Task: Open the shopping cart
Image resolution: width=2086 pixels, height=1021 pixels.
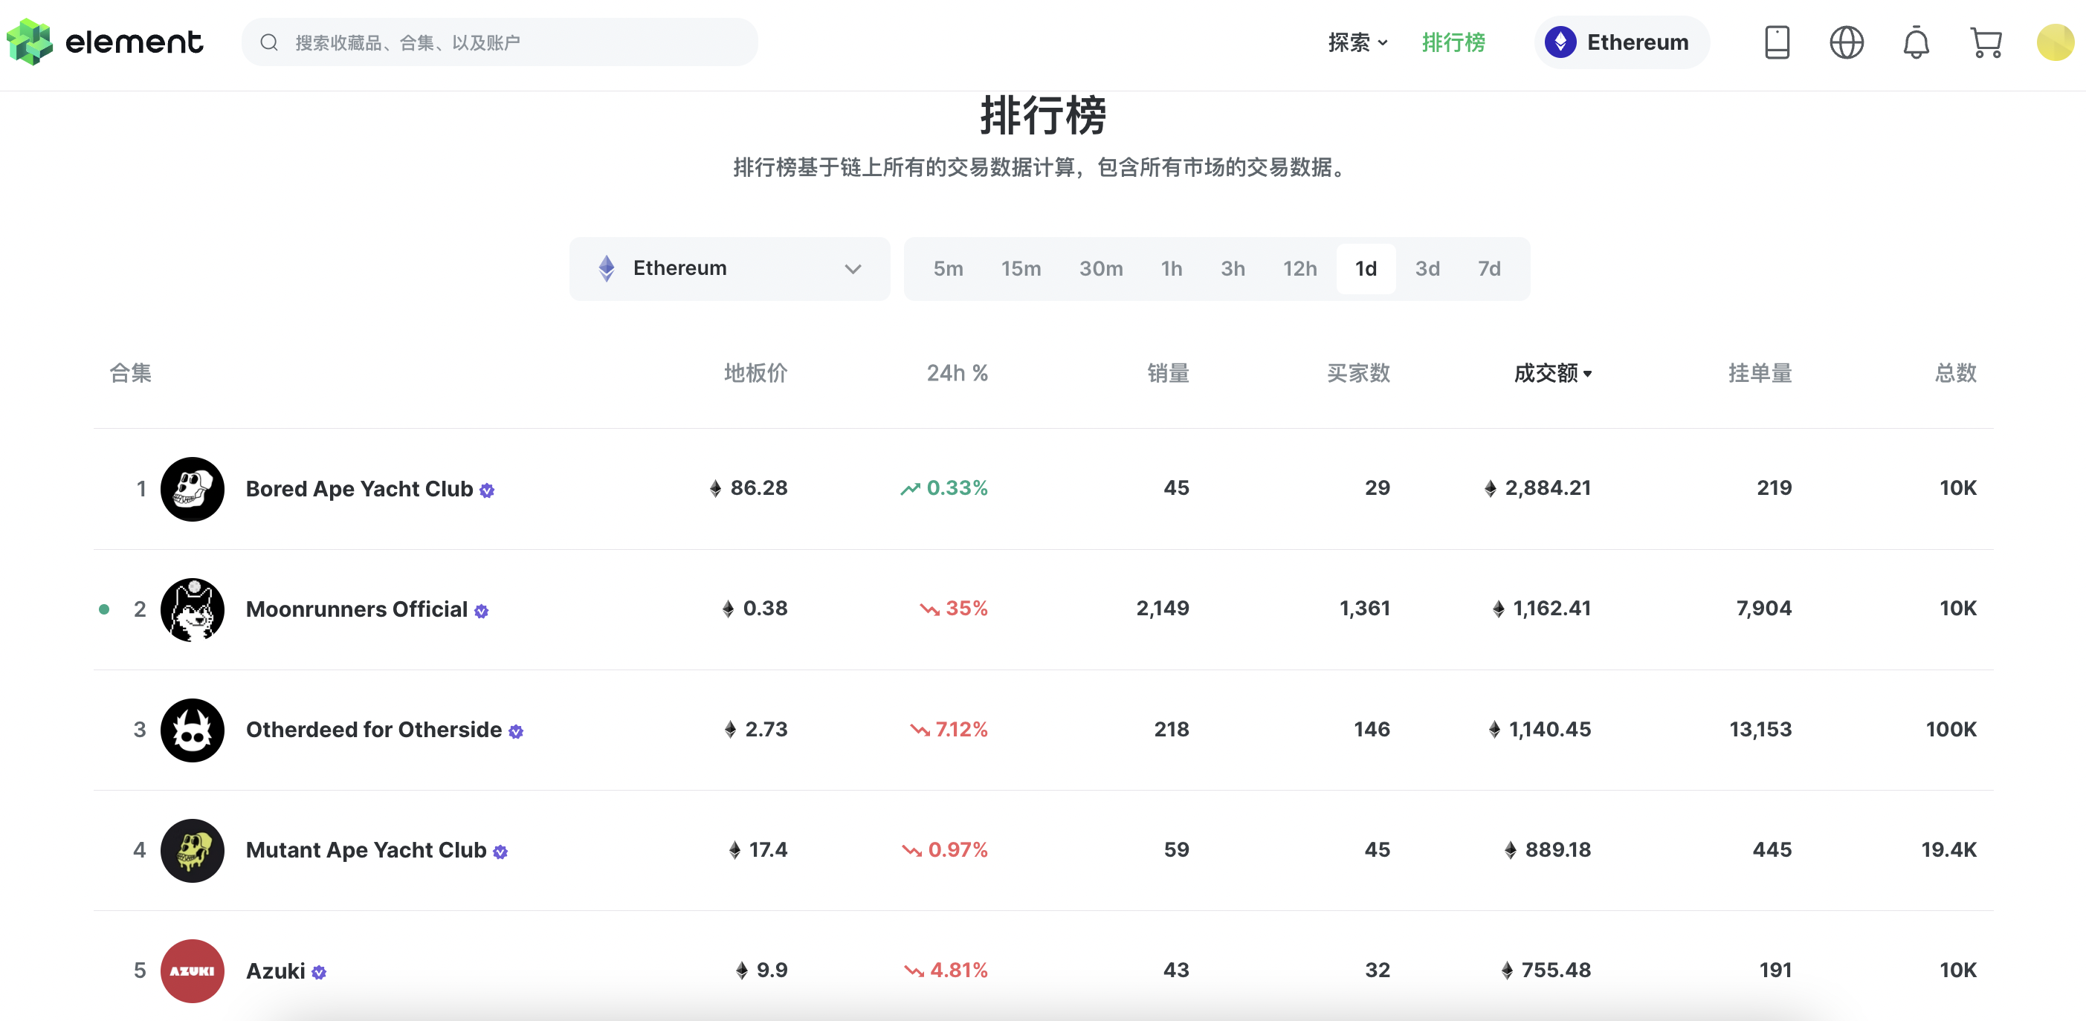Action: [1986, 42]
